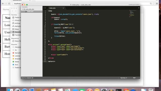The width and height of the screenshot is (161, 91).
Task: Go to next tab with right arrow in Sublime
Action: tap(46, 8)
